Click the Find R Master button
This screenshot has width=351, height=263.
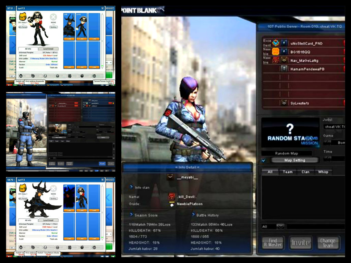point(273,243)
